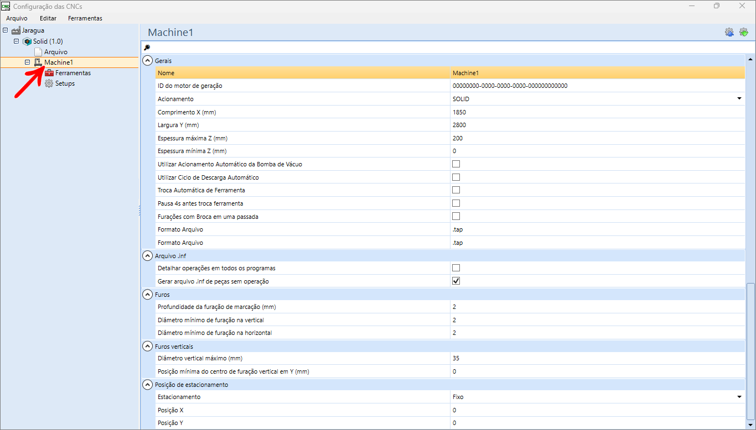
Task: Click the Nome field containing Machine1
Action: click(x=597, y=73)
